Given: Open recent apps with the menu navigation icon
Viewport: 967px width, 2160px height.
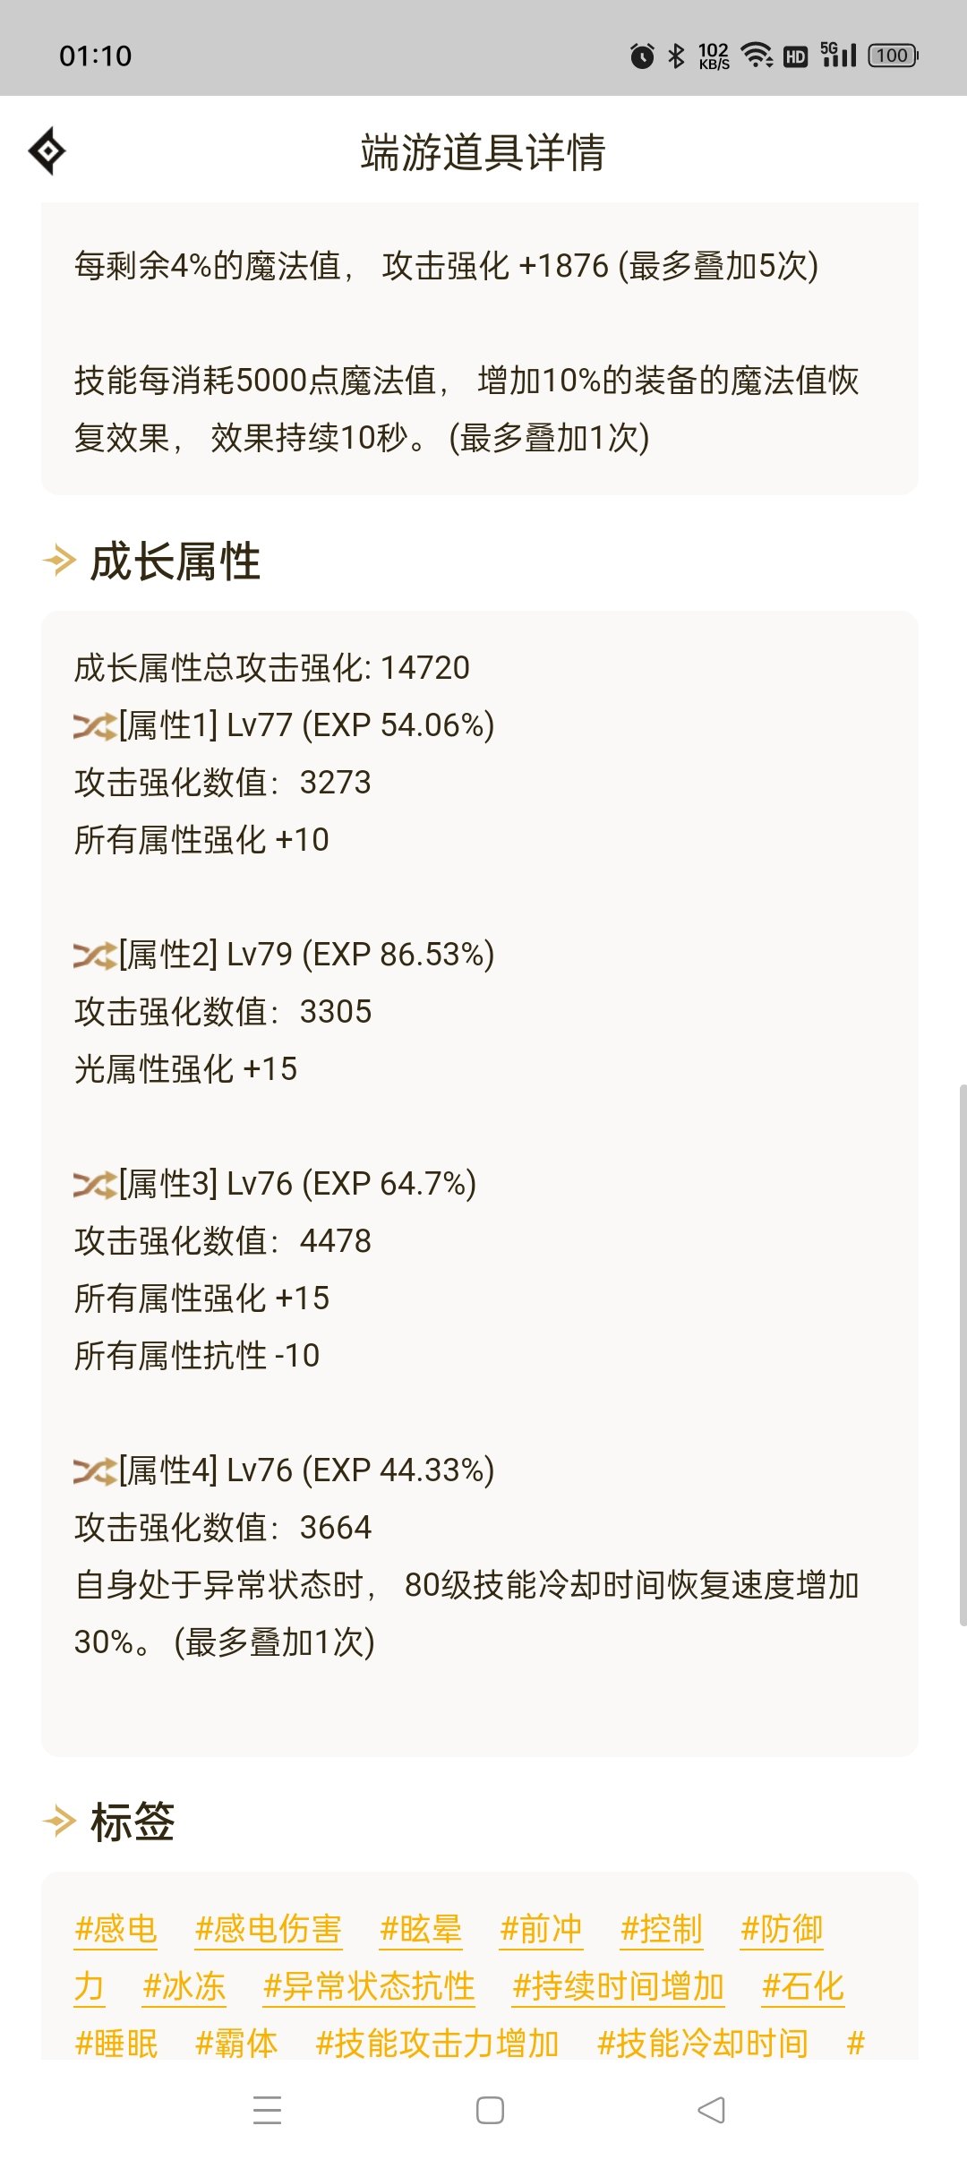Looking at the screenshot, I should (267, 2110).
